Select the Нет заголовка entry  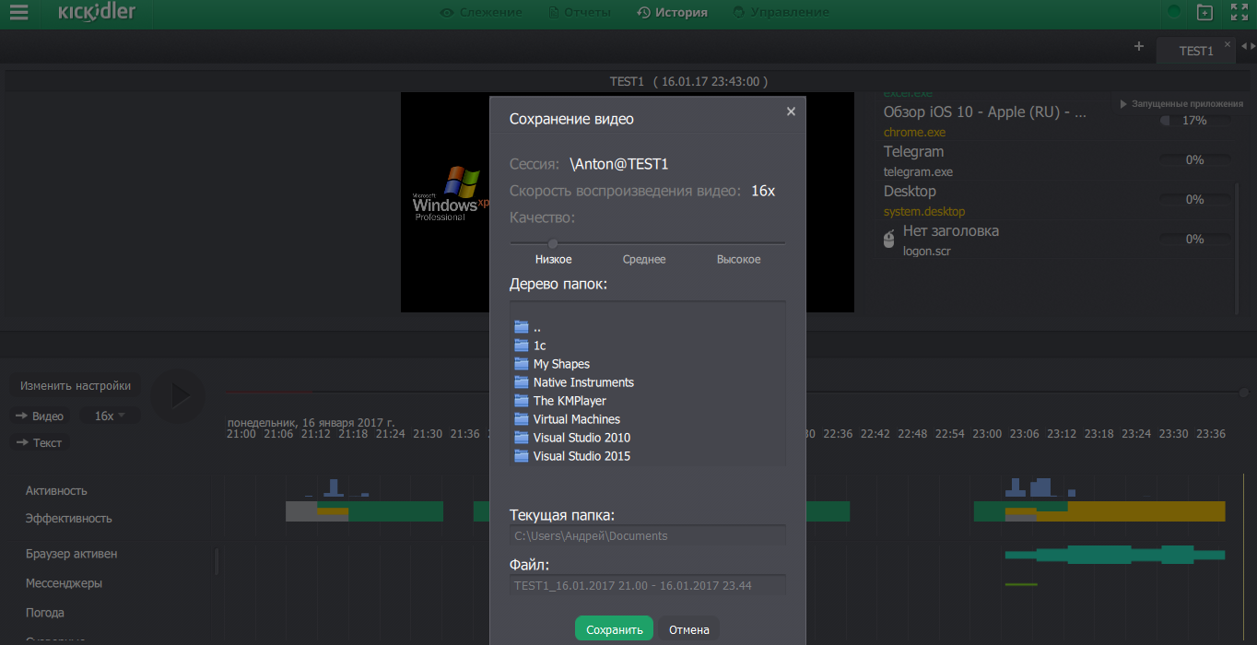[x=951, y=230]
